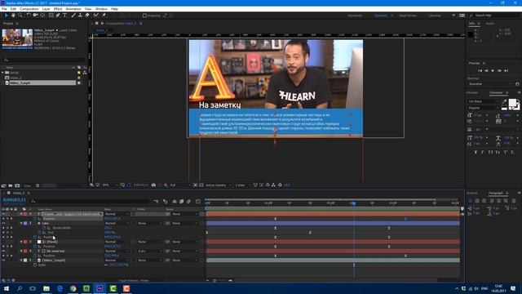Open the Active Camera view dropdown
Image resolution: width=522 pixels, height=294 pixels.
coord(219,185)
